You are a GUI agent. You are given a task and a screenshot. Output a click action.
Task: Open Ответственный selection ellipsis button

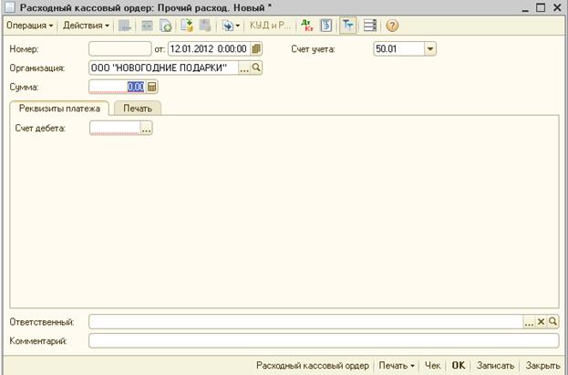pyautogui.click(x=529, y=322)
